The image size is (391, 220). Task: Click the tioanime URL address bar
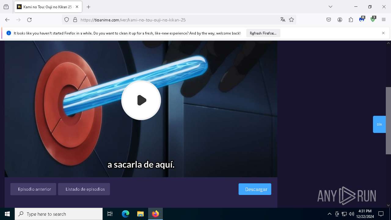(x=179, y=20)
